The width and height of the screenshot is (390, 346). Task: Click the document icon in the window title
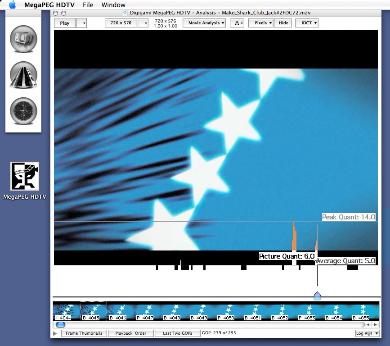[x=125, y=13]
